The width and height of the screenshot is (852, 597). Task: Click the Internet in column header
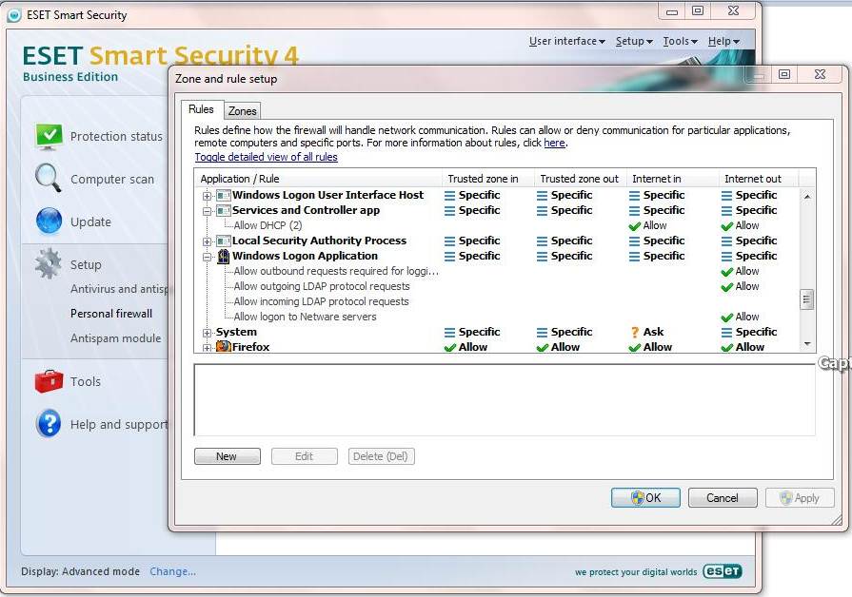tap(673, 179)
